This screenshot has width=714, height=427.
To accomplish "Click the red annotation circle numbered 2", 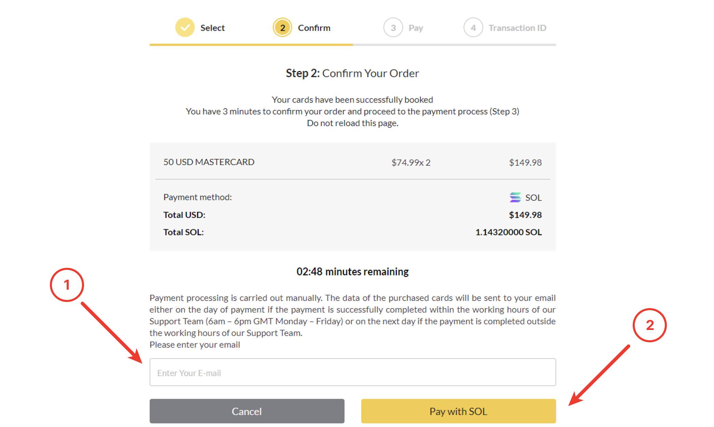I will point(649,325).
